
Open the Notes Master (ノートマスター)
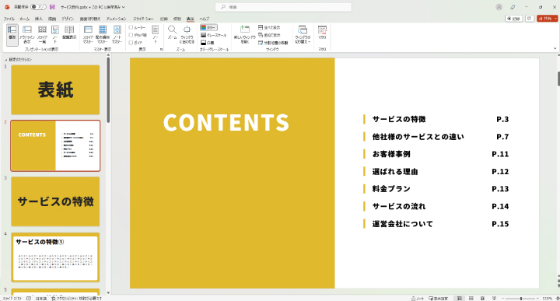(x=117, y=35)
